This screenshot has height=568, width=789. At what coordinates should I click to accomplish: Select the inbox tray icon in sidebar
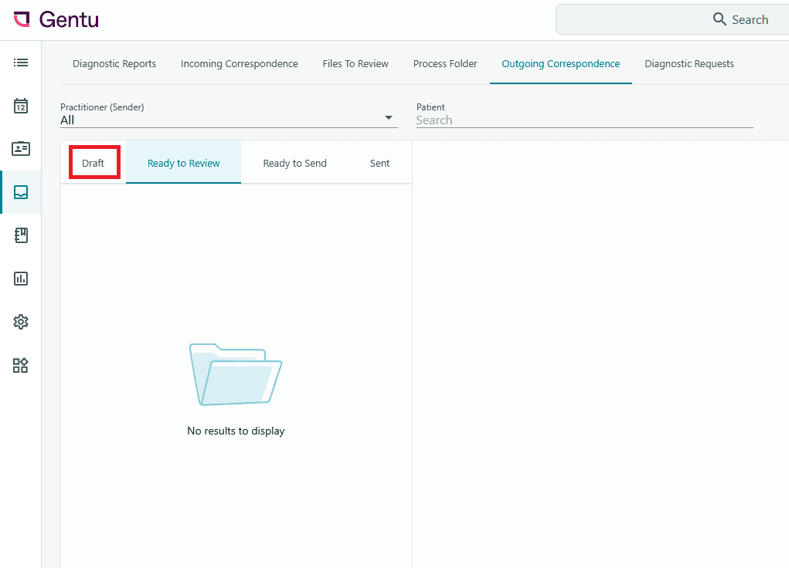pos(21,192)
